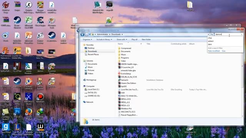Sort by the Album column header

(192, 44)
